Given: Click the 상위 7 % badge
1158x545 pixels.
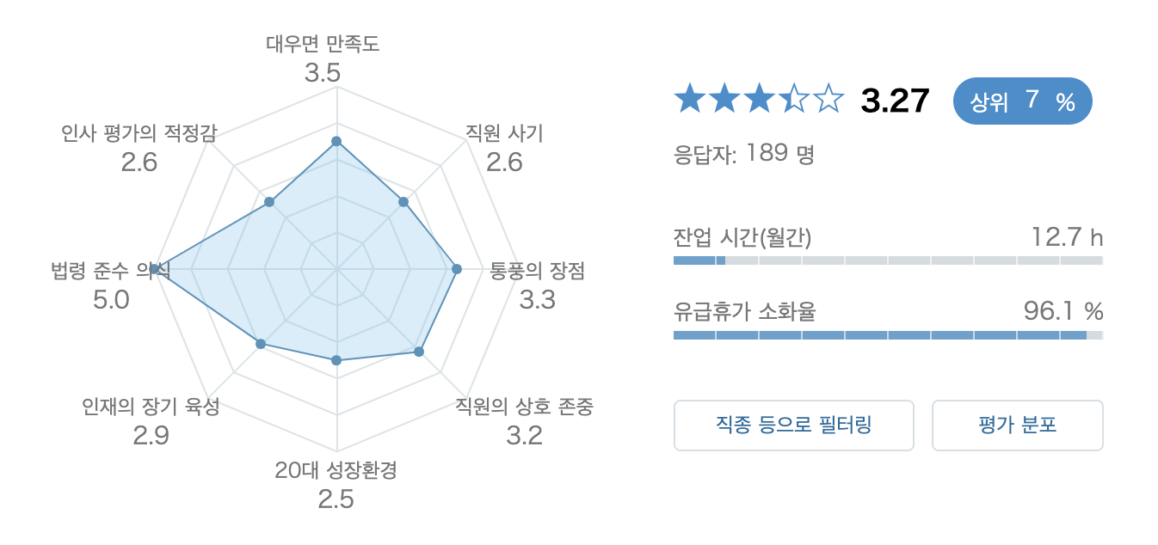Looking at the screenshot, I should (1022, 101).
